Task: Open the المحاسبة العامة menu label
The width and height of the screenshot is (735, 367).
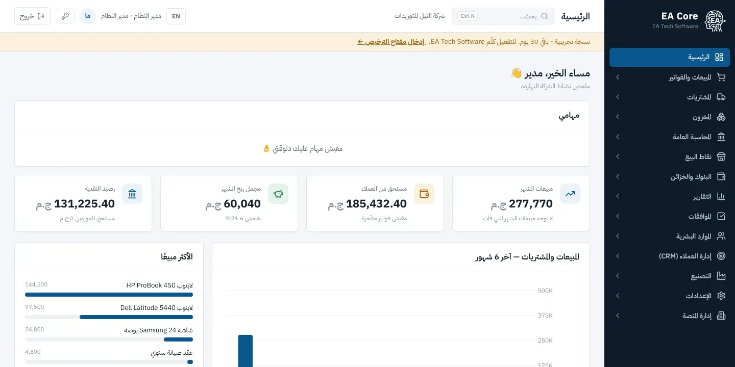Action: [x=692, y=137]
